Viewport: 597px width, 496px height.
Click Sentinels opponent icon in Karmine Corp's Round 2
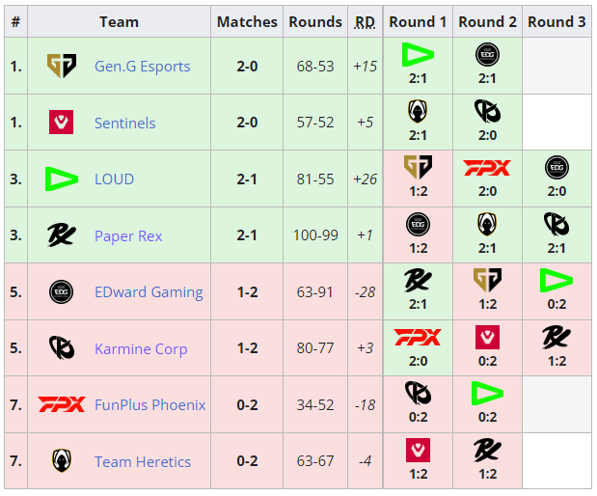click(x=488, y=337)
